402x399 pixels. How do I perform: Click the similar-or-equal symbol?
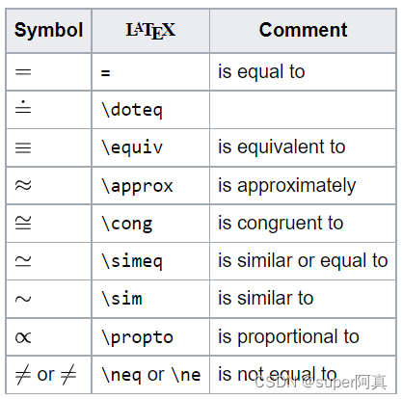point(23,260)
